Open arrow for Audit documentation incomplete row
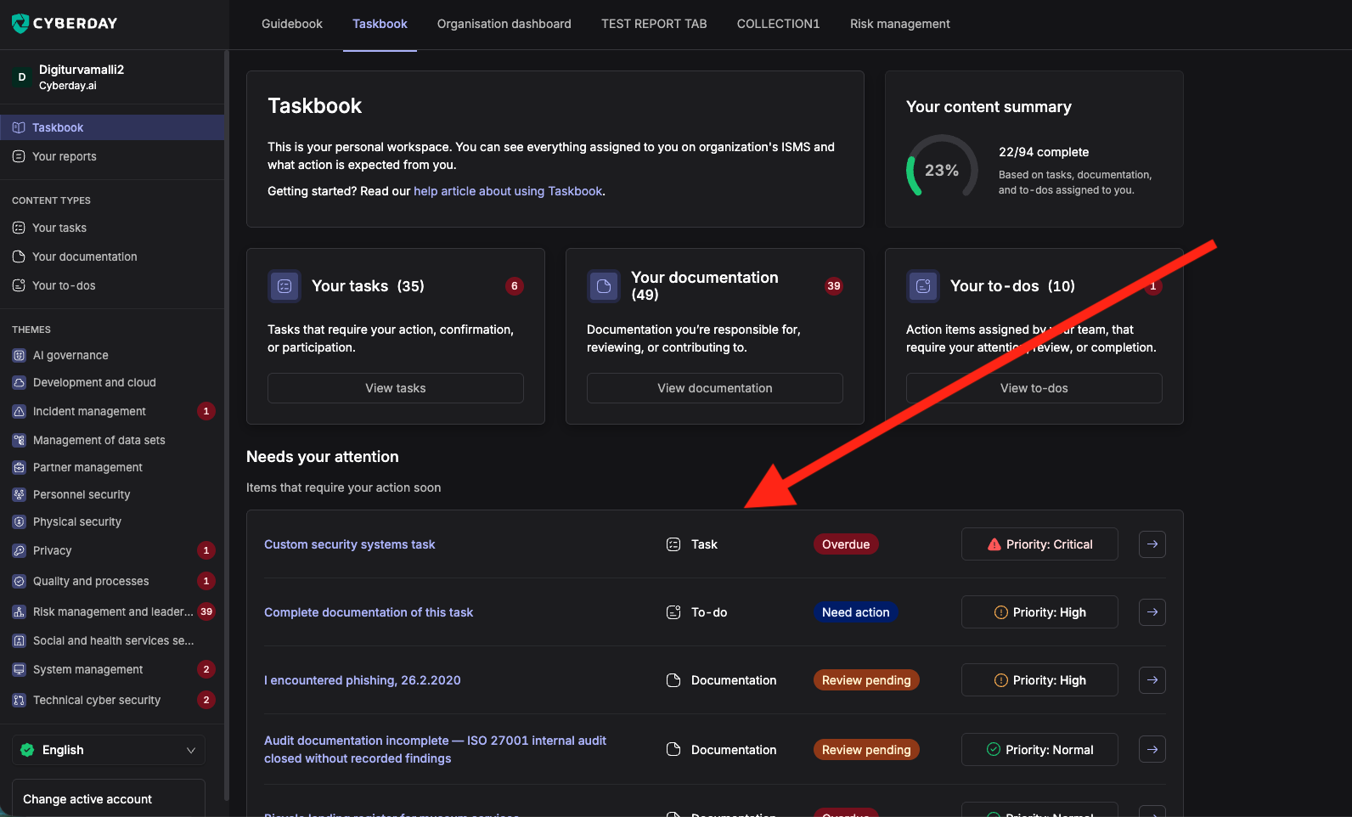The image size is (1352, 817). pos(1152,750)
